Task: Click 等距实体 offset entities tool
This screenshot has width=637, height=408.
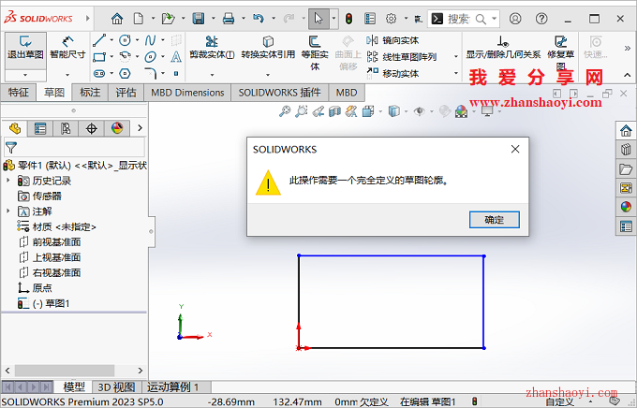Action: 315,52
